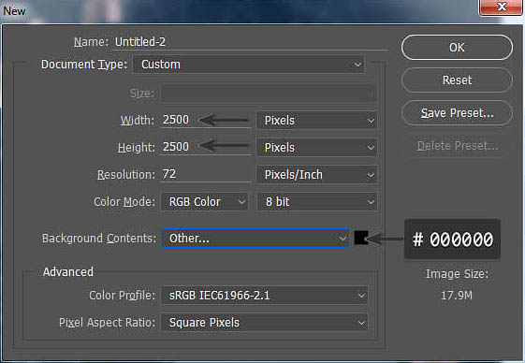Image resolution: width=525 pixels, height=363 pixels.
Task: Open the Color Profile dropdown
Action: (264, 296)
